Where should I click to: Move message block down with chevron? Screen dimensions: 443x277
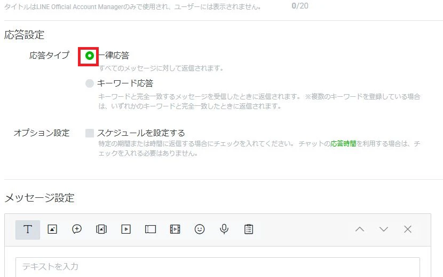[x=384, y=229]
